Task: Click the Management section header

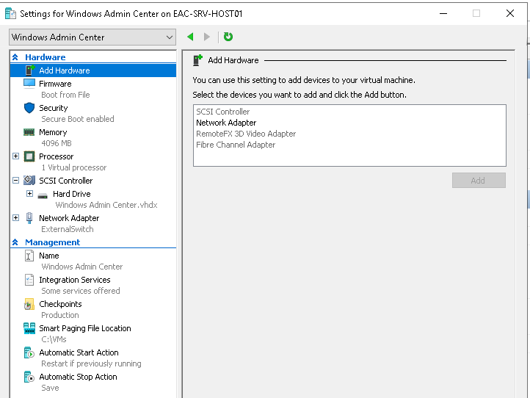Action: coord(52,242)
